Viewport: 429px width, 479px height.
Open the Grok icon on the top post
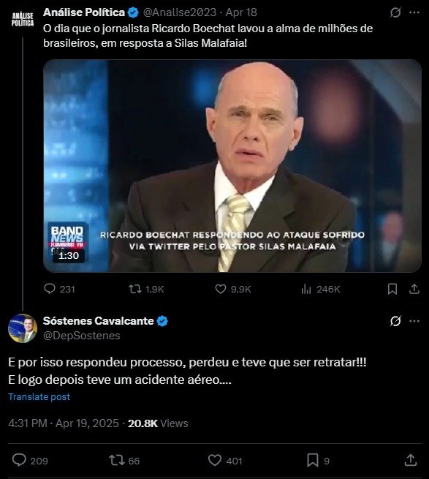395,12
